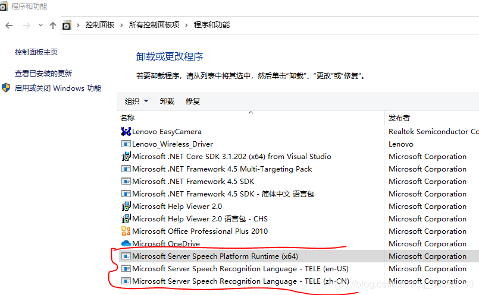The width and height of the screenshot is (479, 295).
Task: Click the Office Professional Plus 2010 icon
Action: (x=126, y=231)
